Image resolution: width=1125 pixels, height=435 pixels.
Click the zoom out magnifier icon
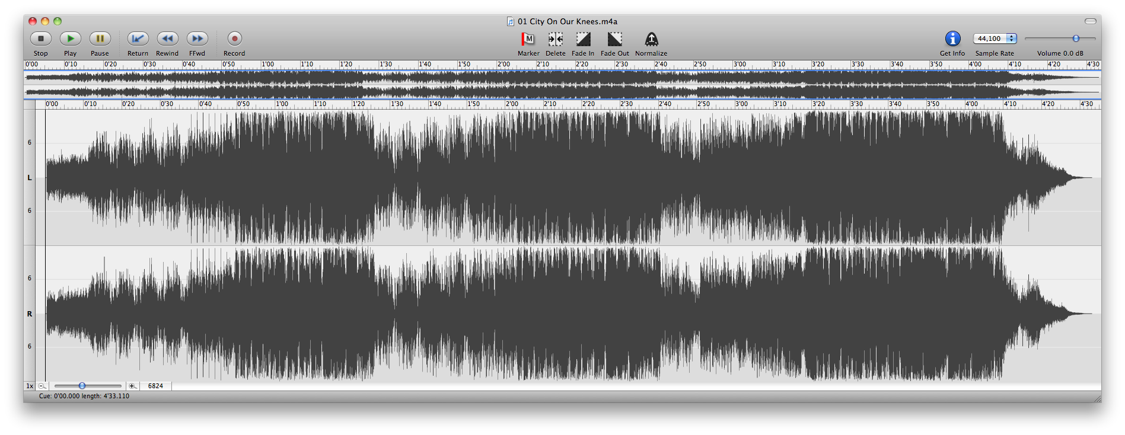coord(42,386)
